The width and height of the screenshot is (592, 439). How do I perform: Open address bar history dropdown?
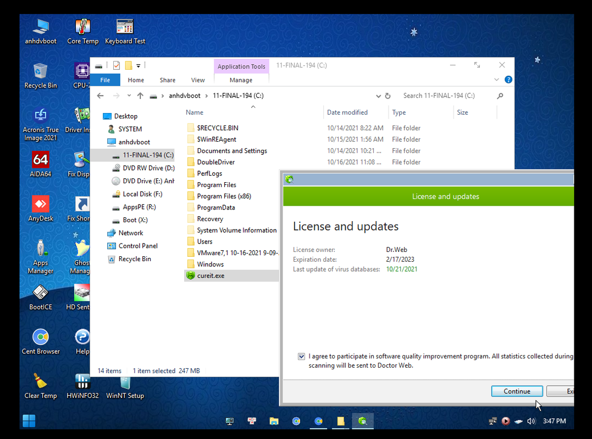[x=378, y=96]
